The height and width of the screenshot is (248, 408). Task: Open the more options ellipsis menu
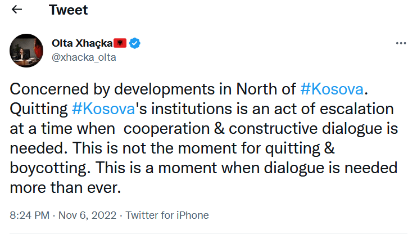(x=400, y=43)
